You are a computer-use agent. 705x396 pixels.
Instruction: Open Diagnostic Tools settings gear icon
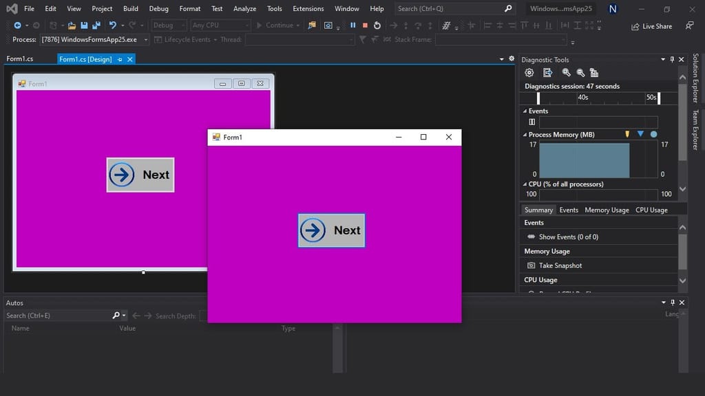[529, 72]
